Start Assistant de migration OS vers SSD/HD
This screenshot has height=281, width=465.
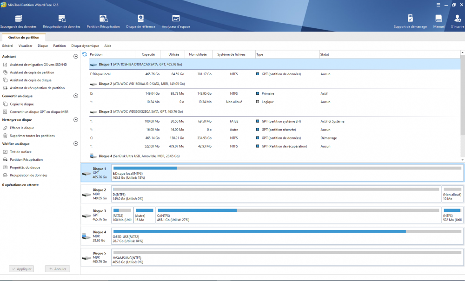coord(38,65)
